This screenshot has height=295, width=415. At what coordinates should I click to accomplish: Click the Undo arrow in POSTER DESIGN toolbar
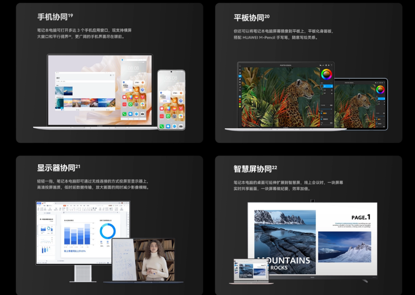click(320, 65)
